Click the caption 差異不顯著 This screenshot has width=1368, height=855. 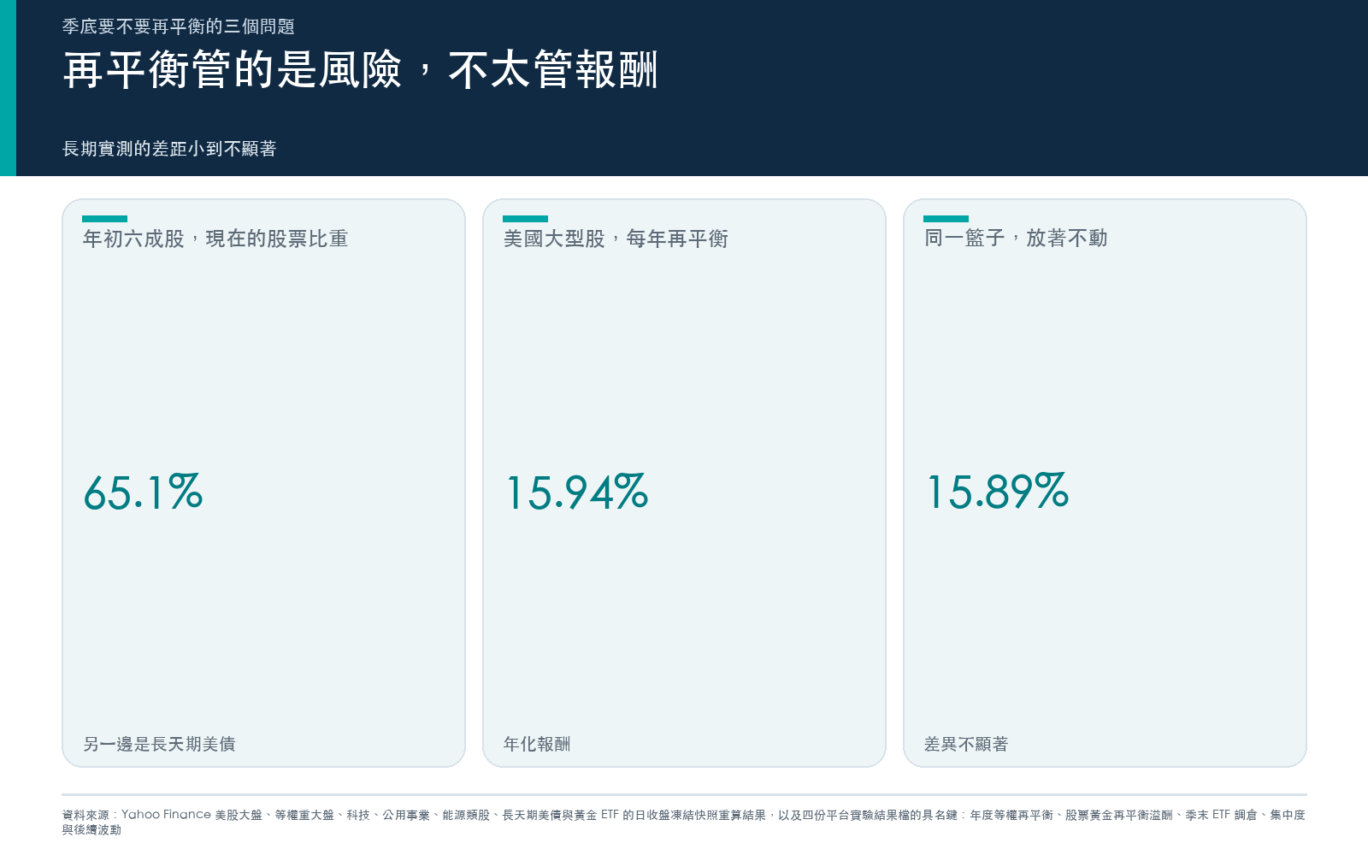tap(966, 744)
